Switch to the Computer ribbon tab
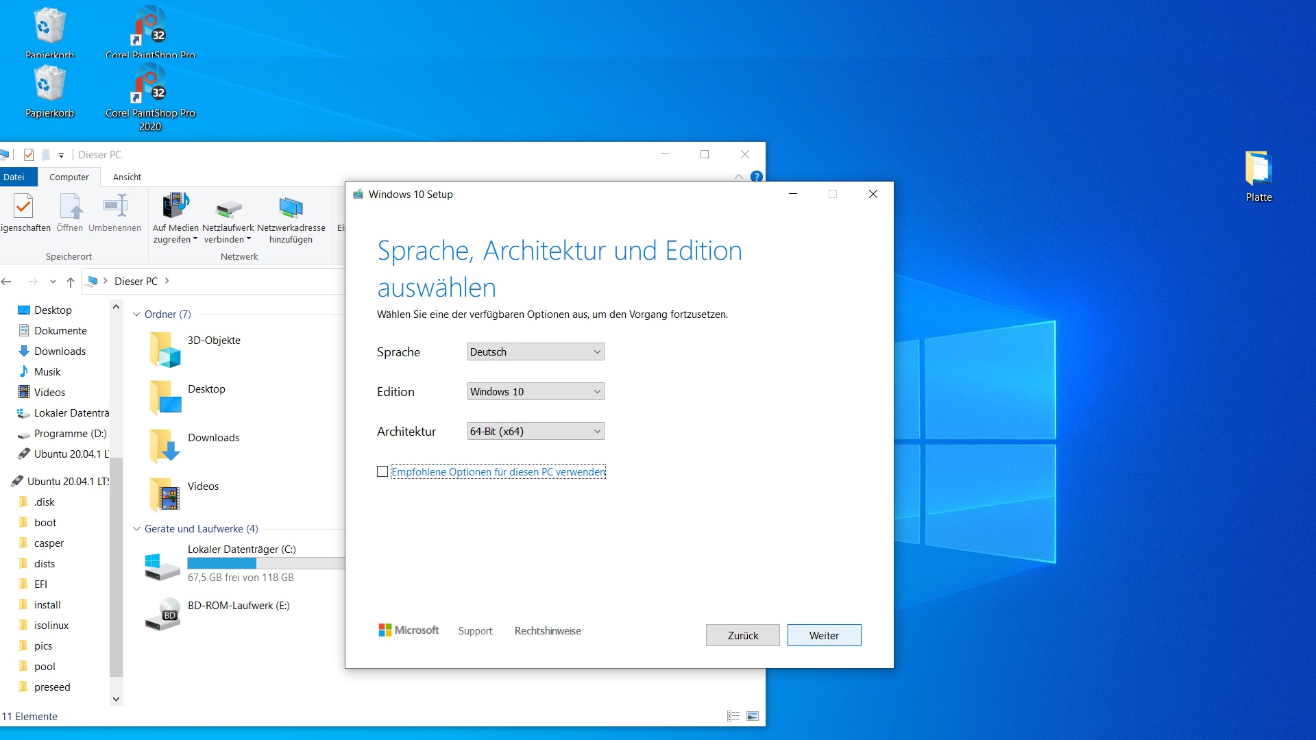The height and width of the screenshot is (740, 1316). coord(69,177)
